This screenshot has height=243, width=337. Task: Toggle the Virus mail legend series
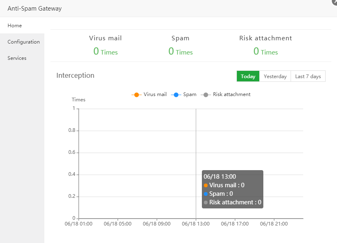pyautogui.click(x=149, y=94)
